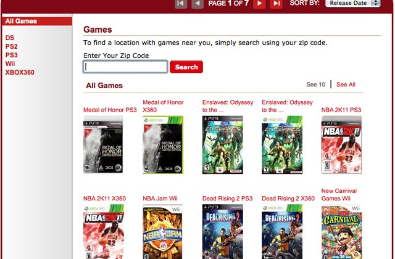Select the All Games sidebar tab
This screenshot has width=395, height=259.
click(37, 21)
